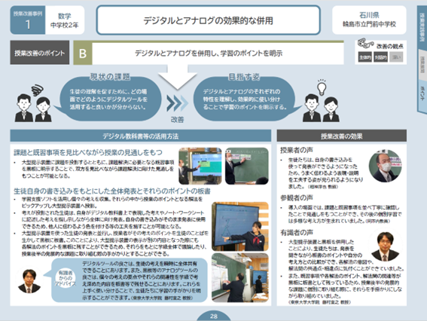Open the light-blue ポイント side tab
Screen dimensions: 427x321
pyautogui.click(x=422, y=96)
